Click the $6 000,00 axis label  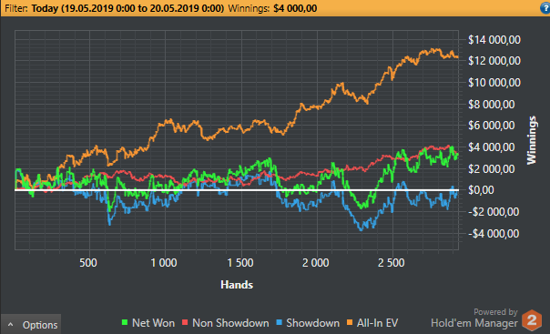coord(492,126)
